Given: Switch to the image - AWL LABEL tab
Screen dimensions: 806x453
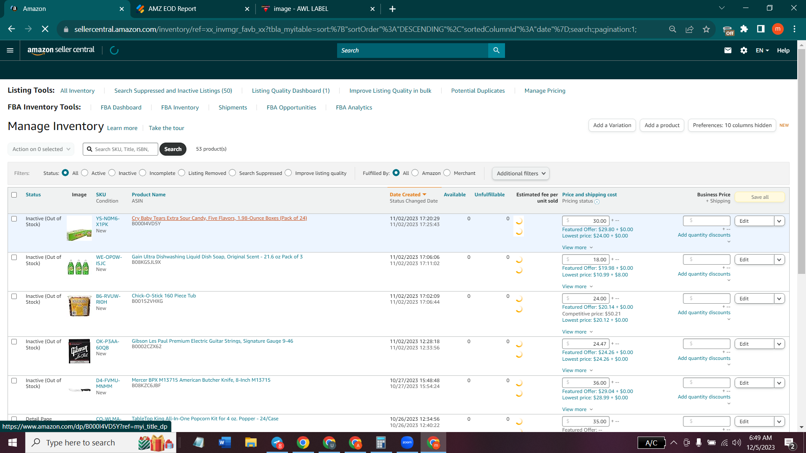Looking at the screenshot, I should coord(318,9).
